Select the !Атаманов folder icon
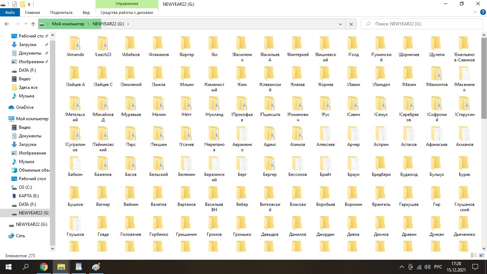Screen dimensions: 487x274 [x=159, y=43]
